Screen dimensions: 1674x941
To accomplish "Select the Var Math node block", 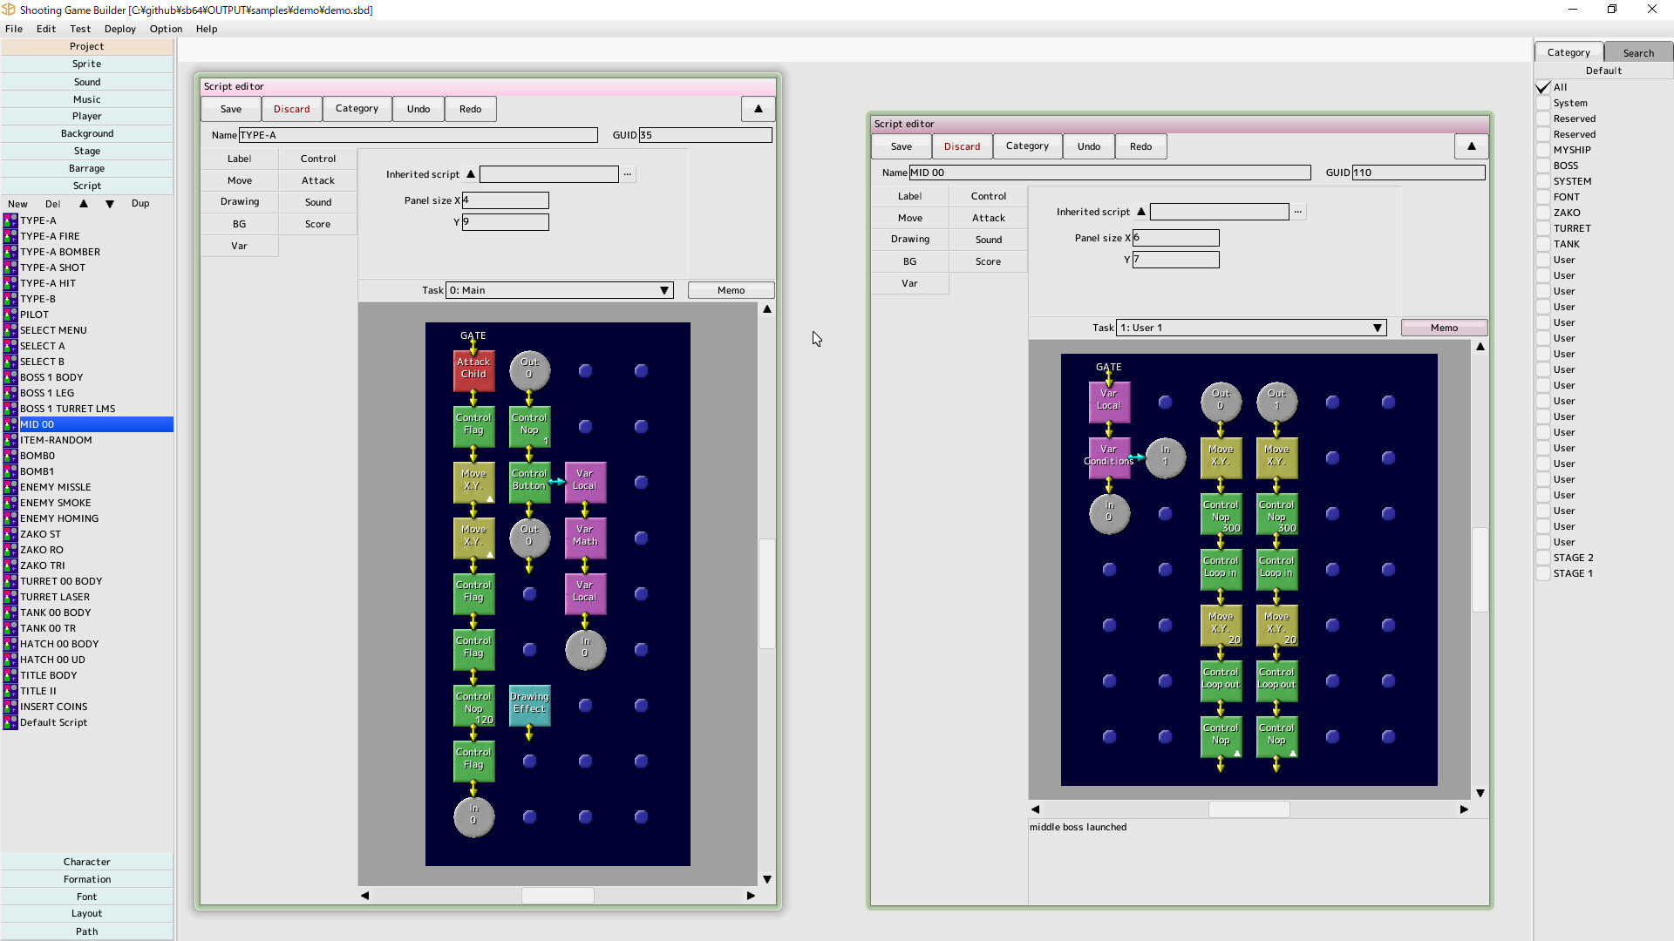I will coord(585,538).
